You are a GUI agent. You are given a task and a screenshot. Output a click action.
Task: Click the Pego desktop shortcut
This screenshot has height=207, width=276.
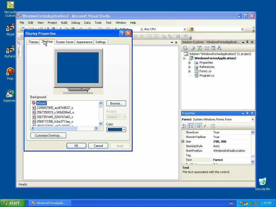(x=10, y=74)
